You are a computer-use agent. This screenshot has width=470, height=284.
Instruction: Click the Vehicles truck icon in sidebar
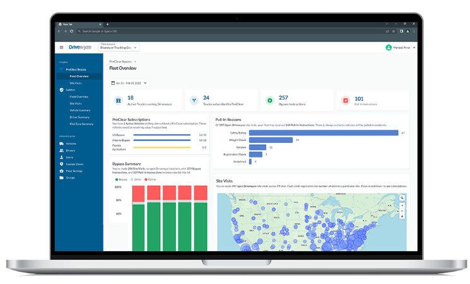pos(61,144)
